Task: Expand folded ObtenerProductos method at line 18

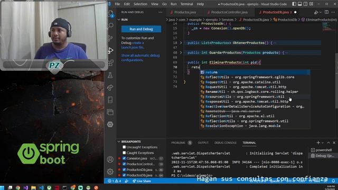Action: [x=181, y=43]
